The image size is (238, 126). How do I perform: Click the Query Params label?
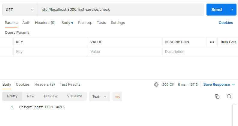17,33
